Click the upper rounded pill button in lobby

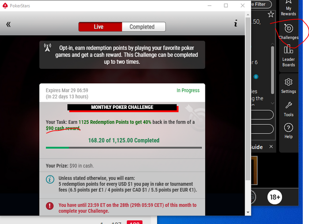coord(262,115)
